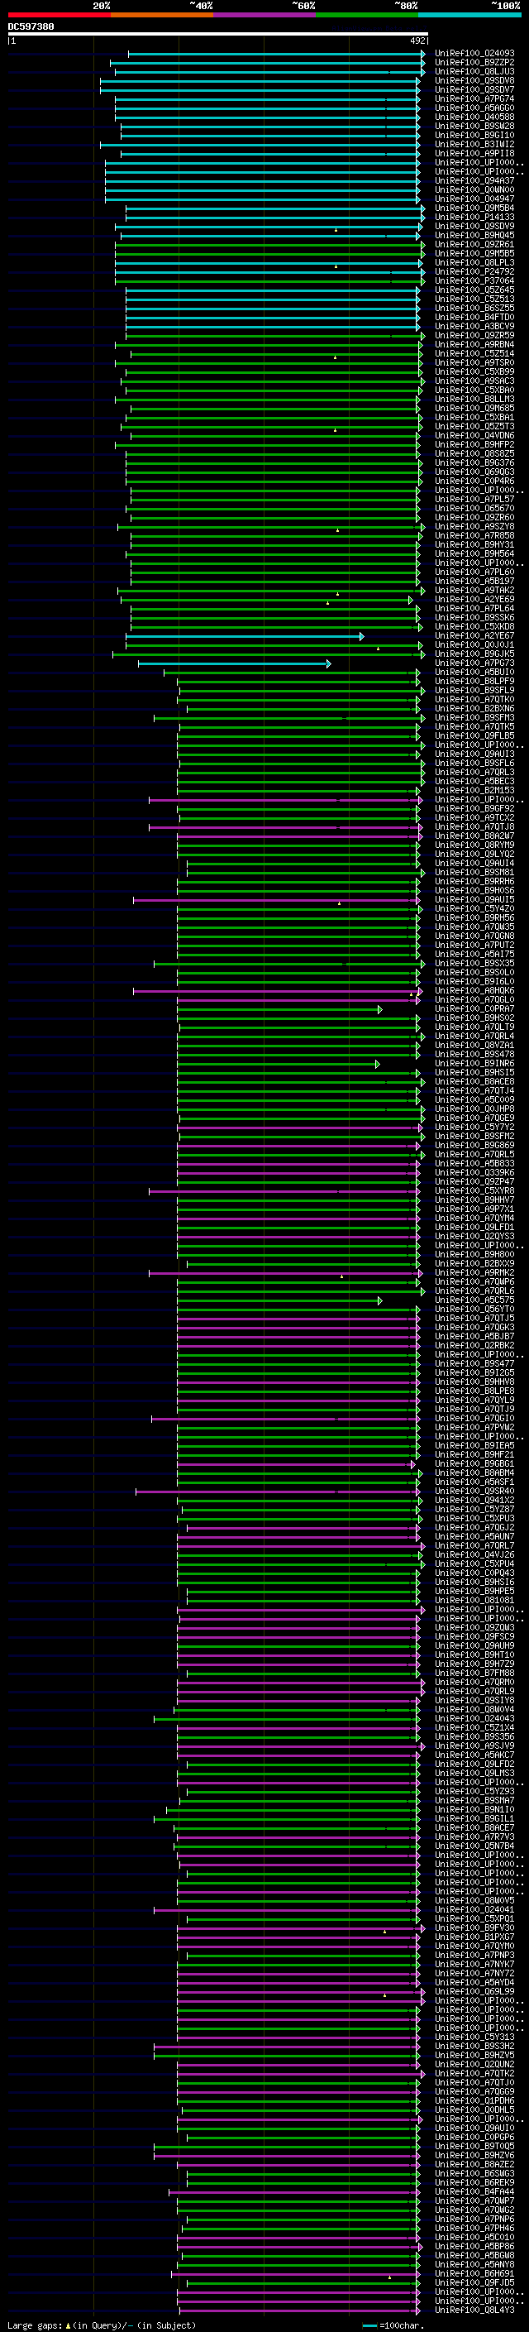529x2332 pixels.
Task: Select label UniRef100_B7FM88
Action: tap(474, 1673)
